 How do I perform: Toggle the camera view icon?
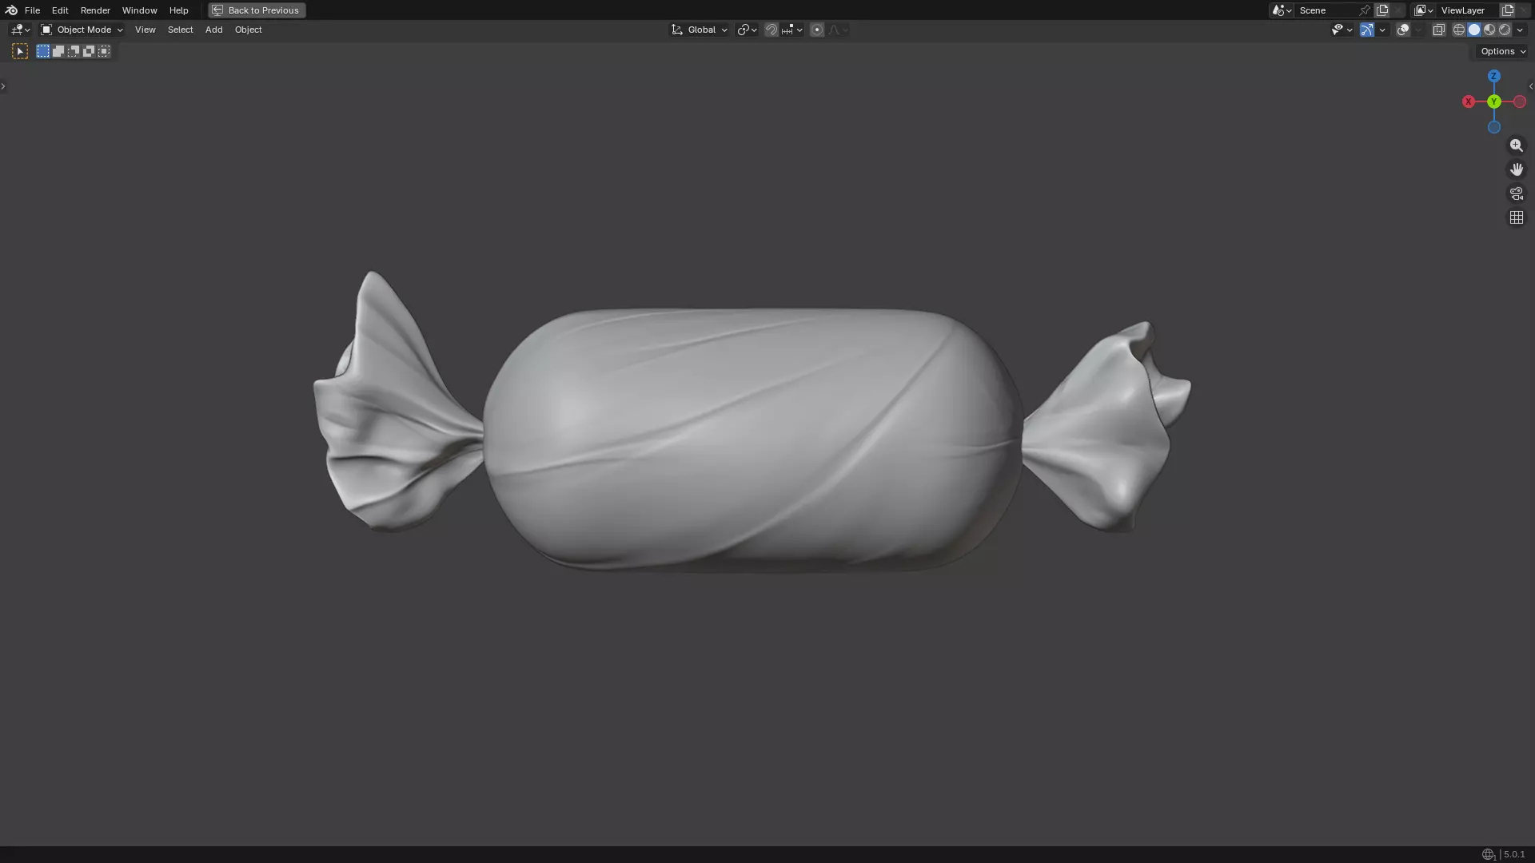click(x=1516, y=193)
